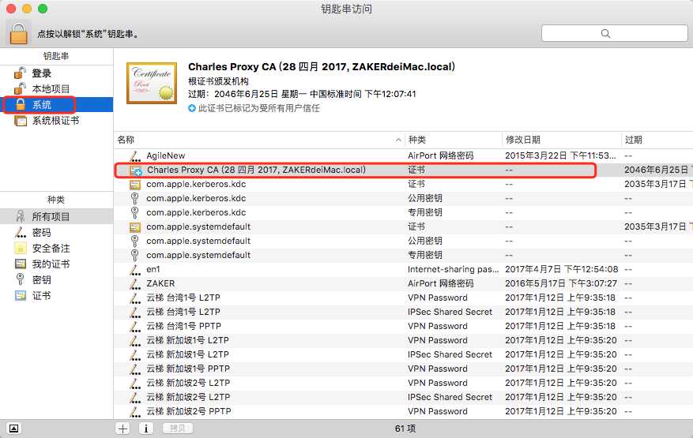Image resolution: width=693 pixels, height=438 pixels.
Task: Click the 密钥 key icon
Action: [20, 279]
